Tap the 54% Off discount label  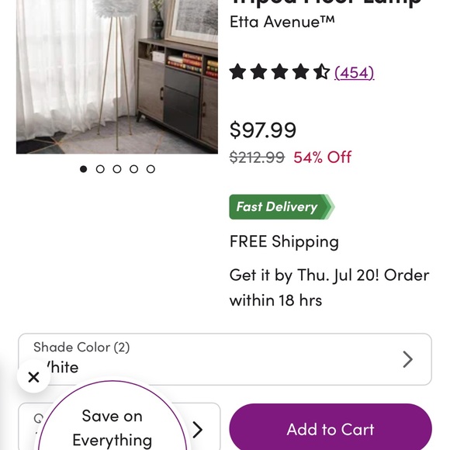pyautogui.click(x=322, y=157)
